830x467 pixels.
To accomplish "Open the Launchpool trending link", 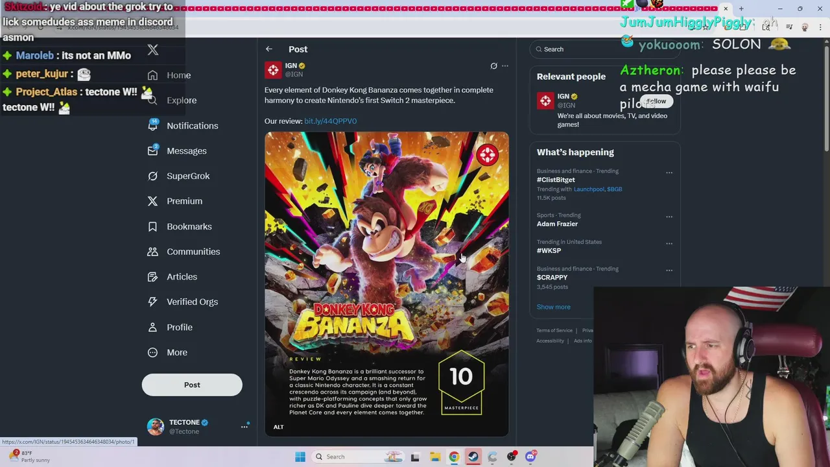I will [589, 189].
